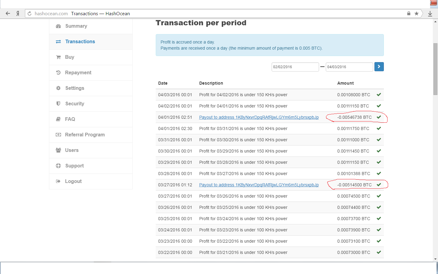Click the start date field 02/02/2016
Image resolution: width=438 pixels, height=274 pixels.
(x=295, y=67)
